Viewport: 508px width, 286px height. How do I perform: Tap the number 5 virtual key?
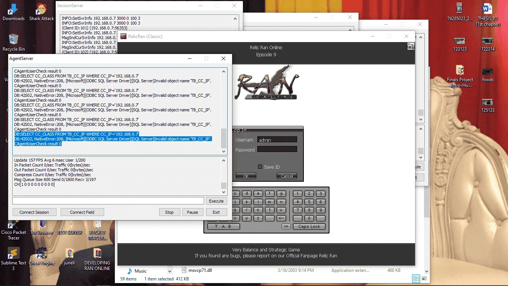(309, 202)
